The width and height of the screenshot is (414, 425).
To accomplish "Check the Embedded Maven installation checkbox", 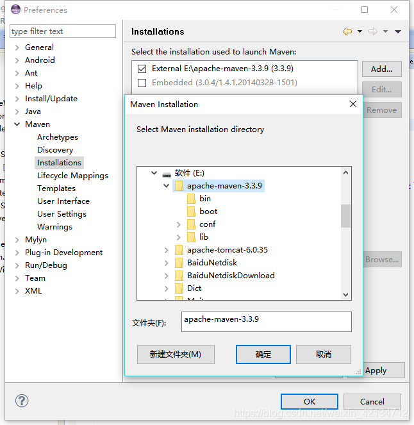I will (142, 83).
